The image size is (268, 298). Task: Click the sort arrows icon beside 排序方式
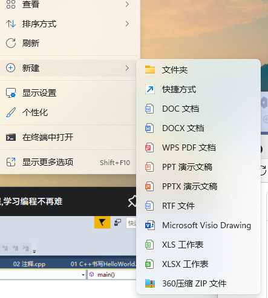(11, 24)
